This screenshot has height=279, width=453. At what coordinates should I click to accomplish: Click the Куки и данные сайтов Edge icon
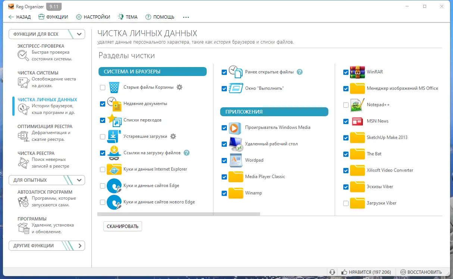(x=114, y=186)
